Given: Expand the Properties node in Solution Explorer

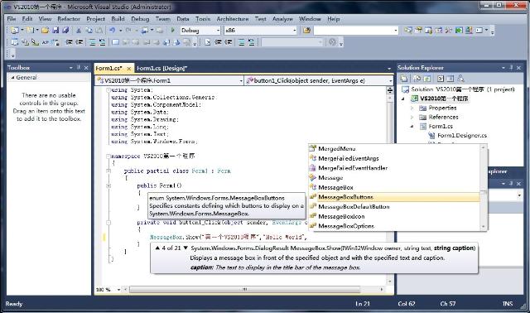Looking at the screenshot, I should tap(412, 108).
